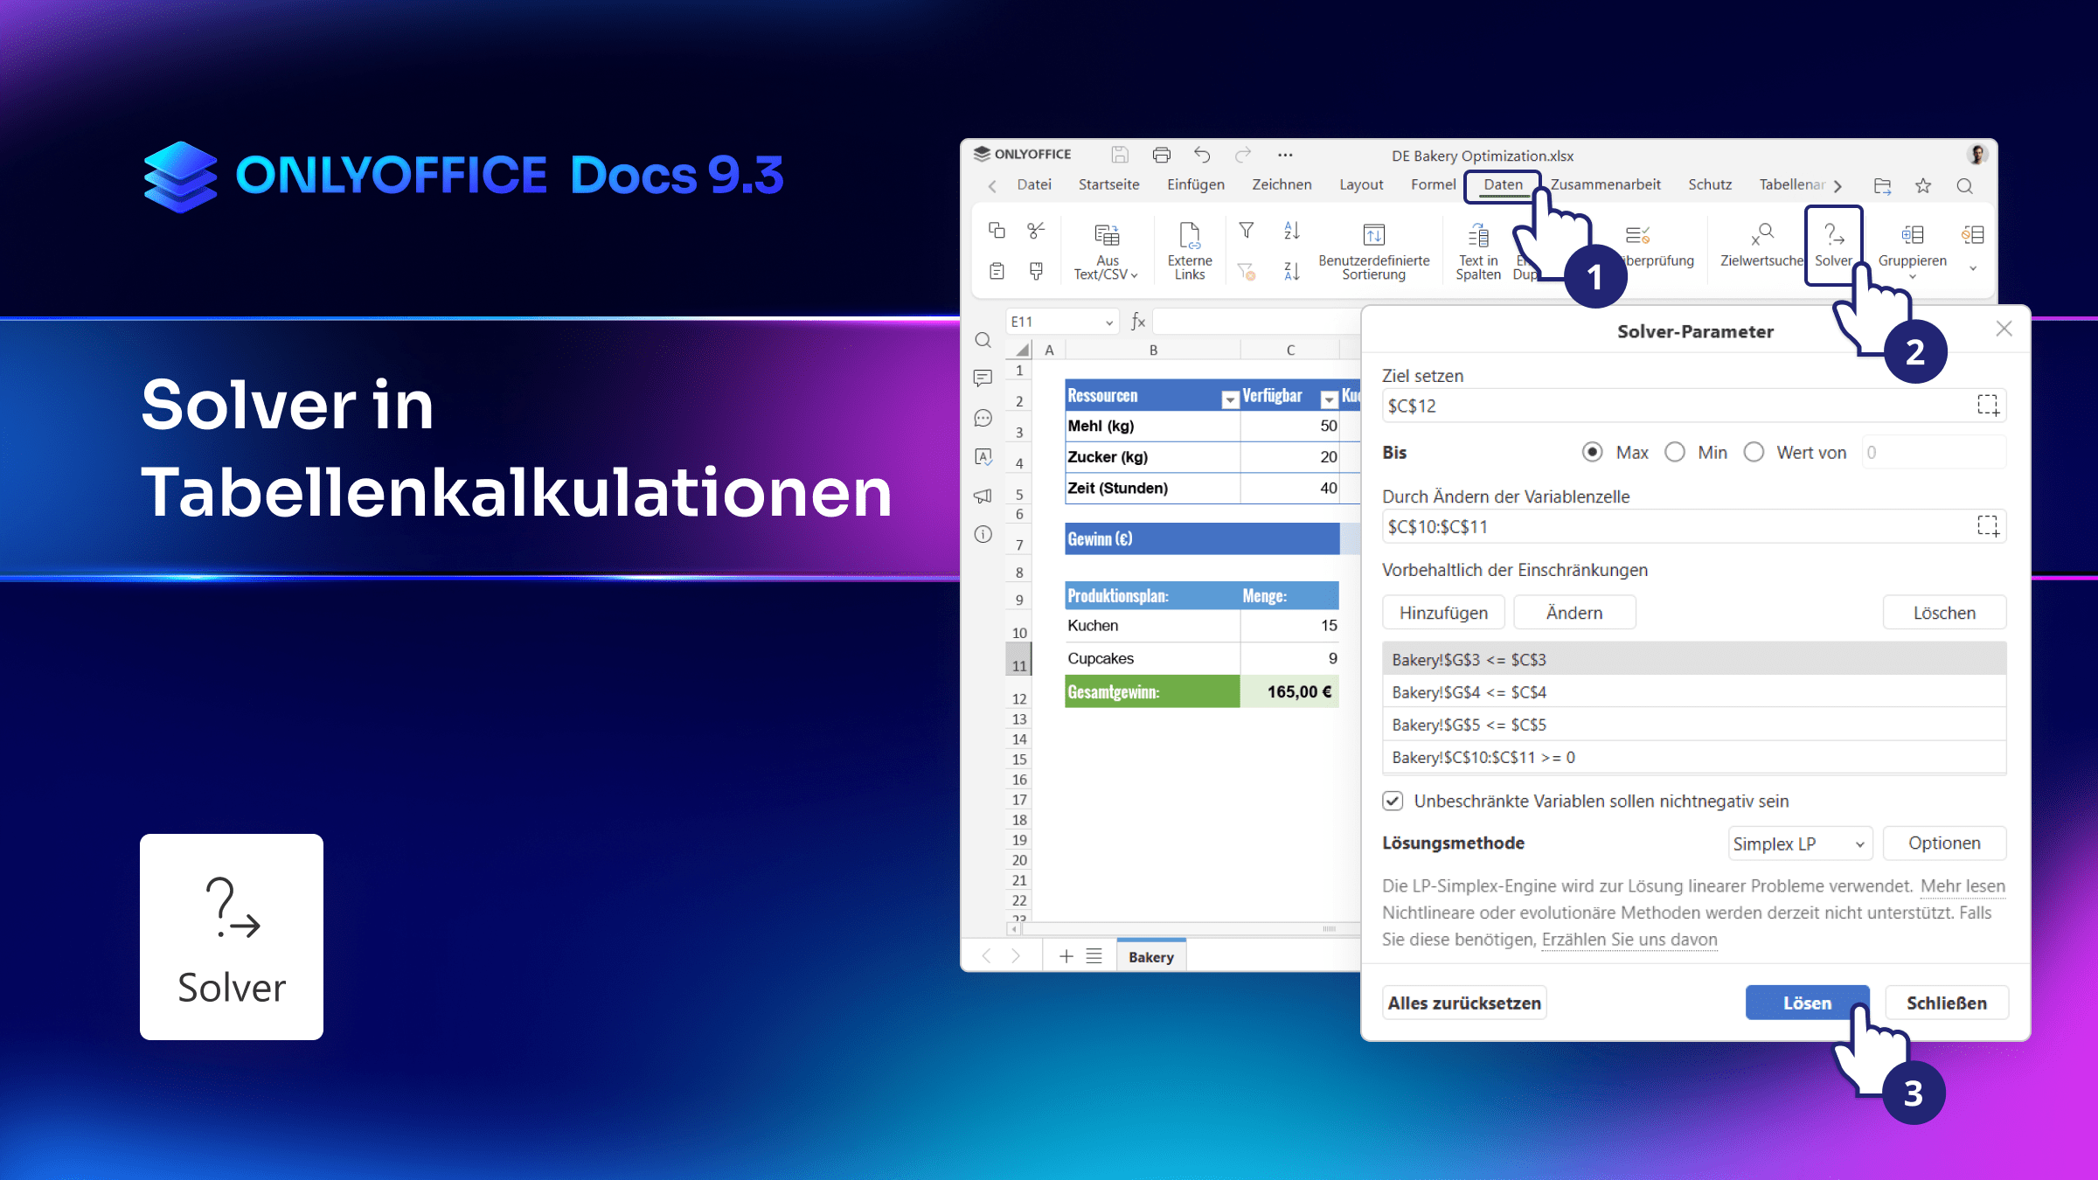The image size is (2098, 1180).
Task: Click the undo arrow icon
Action: pyautogui.click(x=1202, y=156)
